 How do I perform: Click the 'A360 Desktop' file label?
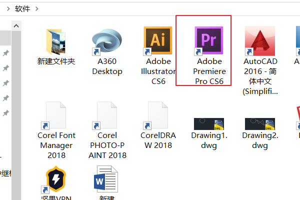click(107, 66)
